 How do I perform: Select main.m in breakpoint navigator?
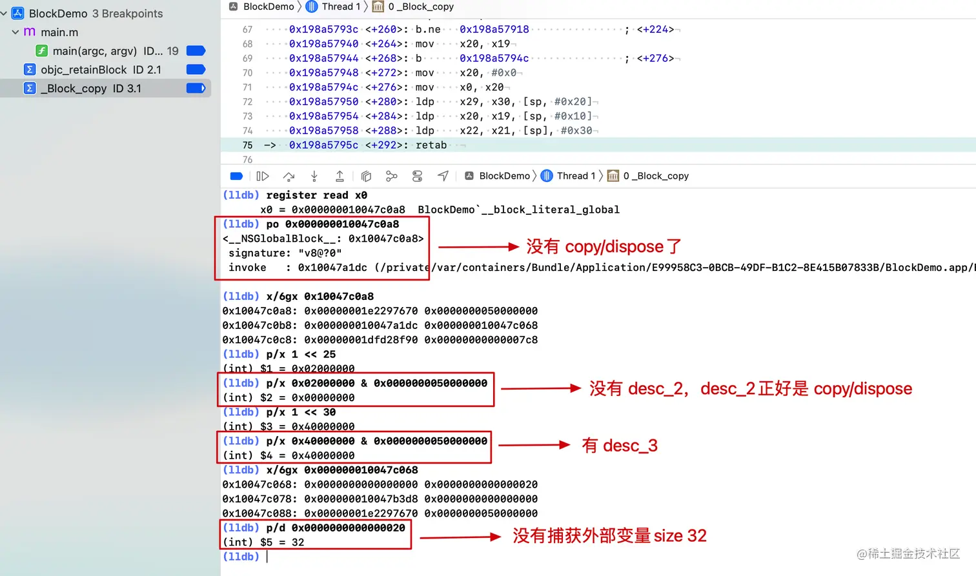click(x=59, y=32)
